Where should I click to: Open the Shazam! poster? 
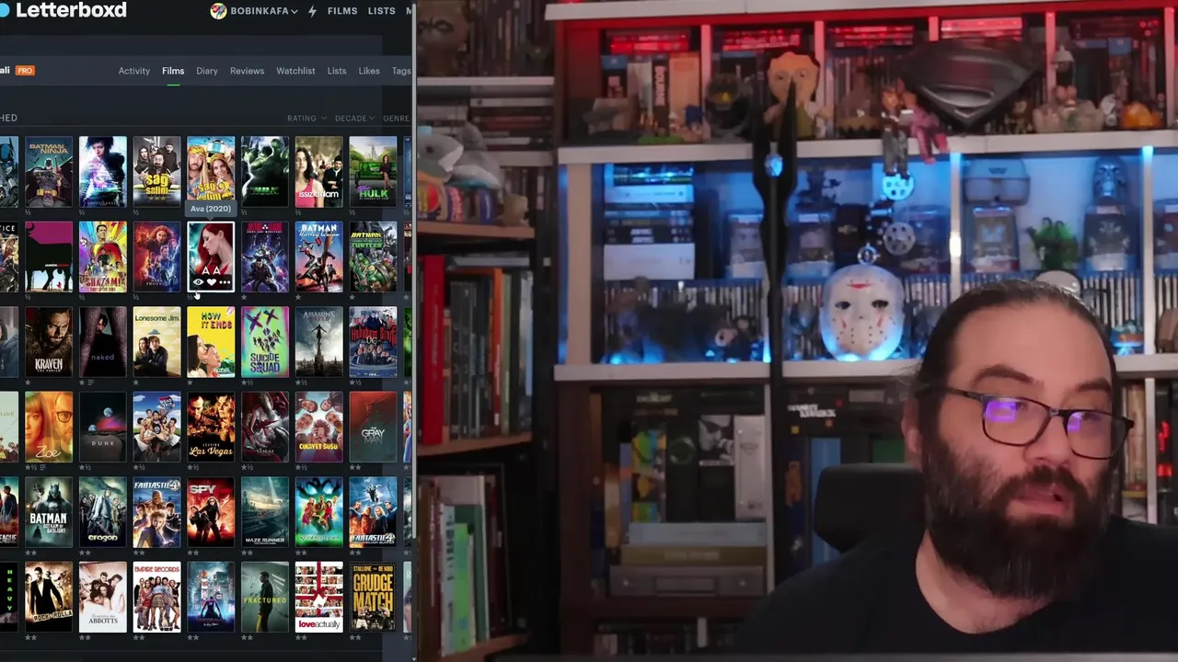[103, 257]
